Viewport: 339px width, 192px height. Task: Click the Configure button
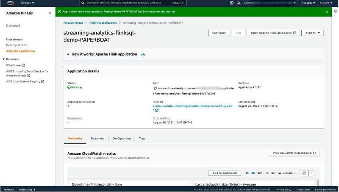(x=219, y=33)
